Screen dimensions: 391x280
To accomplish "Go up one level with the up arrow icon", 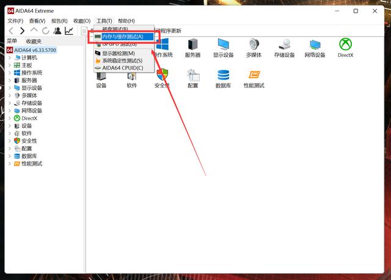I will click(34, 30).
